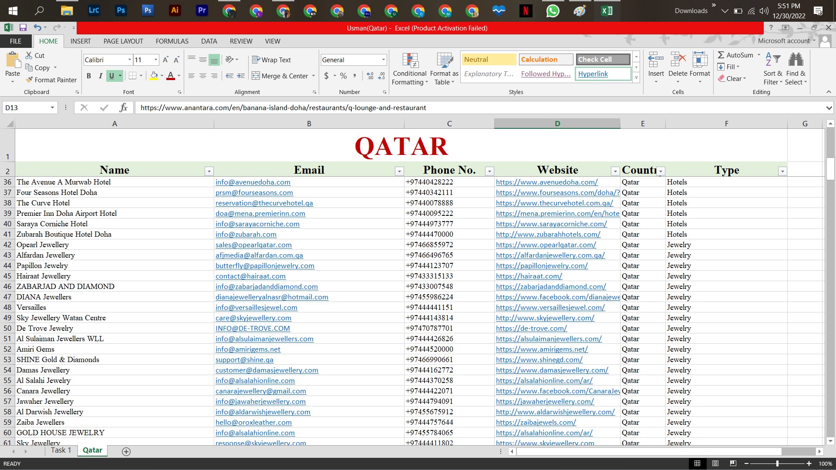Select Normal view in status bar

pos(697,463)
